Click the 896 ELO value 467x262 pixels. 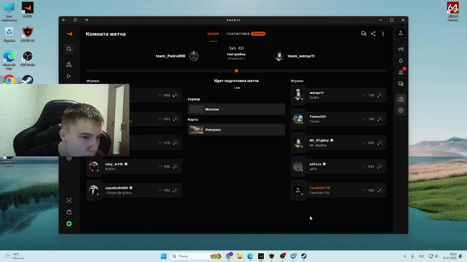coord(167,95)
